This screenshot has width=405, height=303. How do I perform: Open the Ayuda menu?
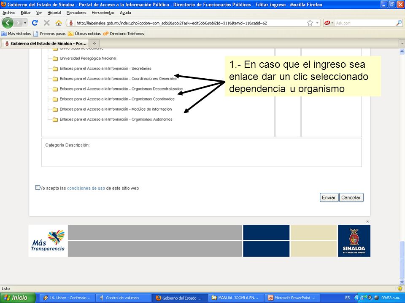125,13
